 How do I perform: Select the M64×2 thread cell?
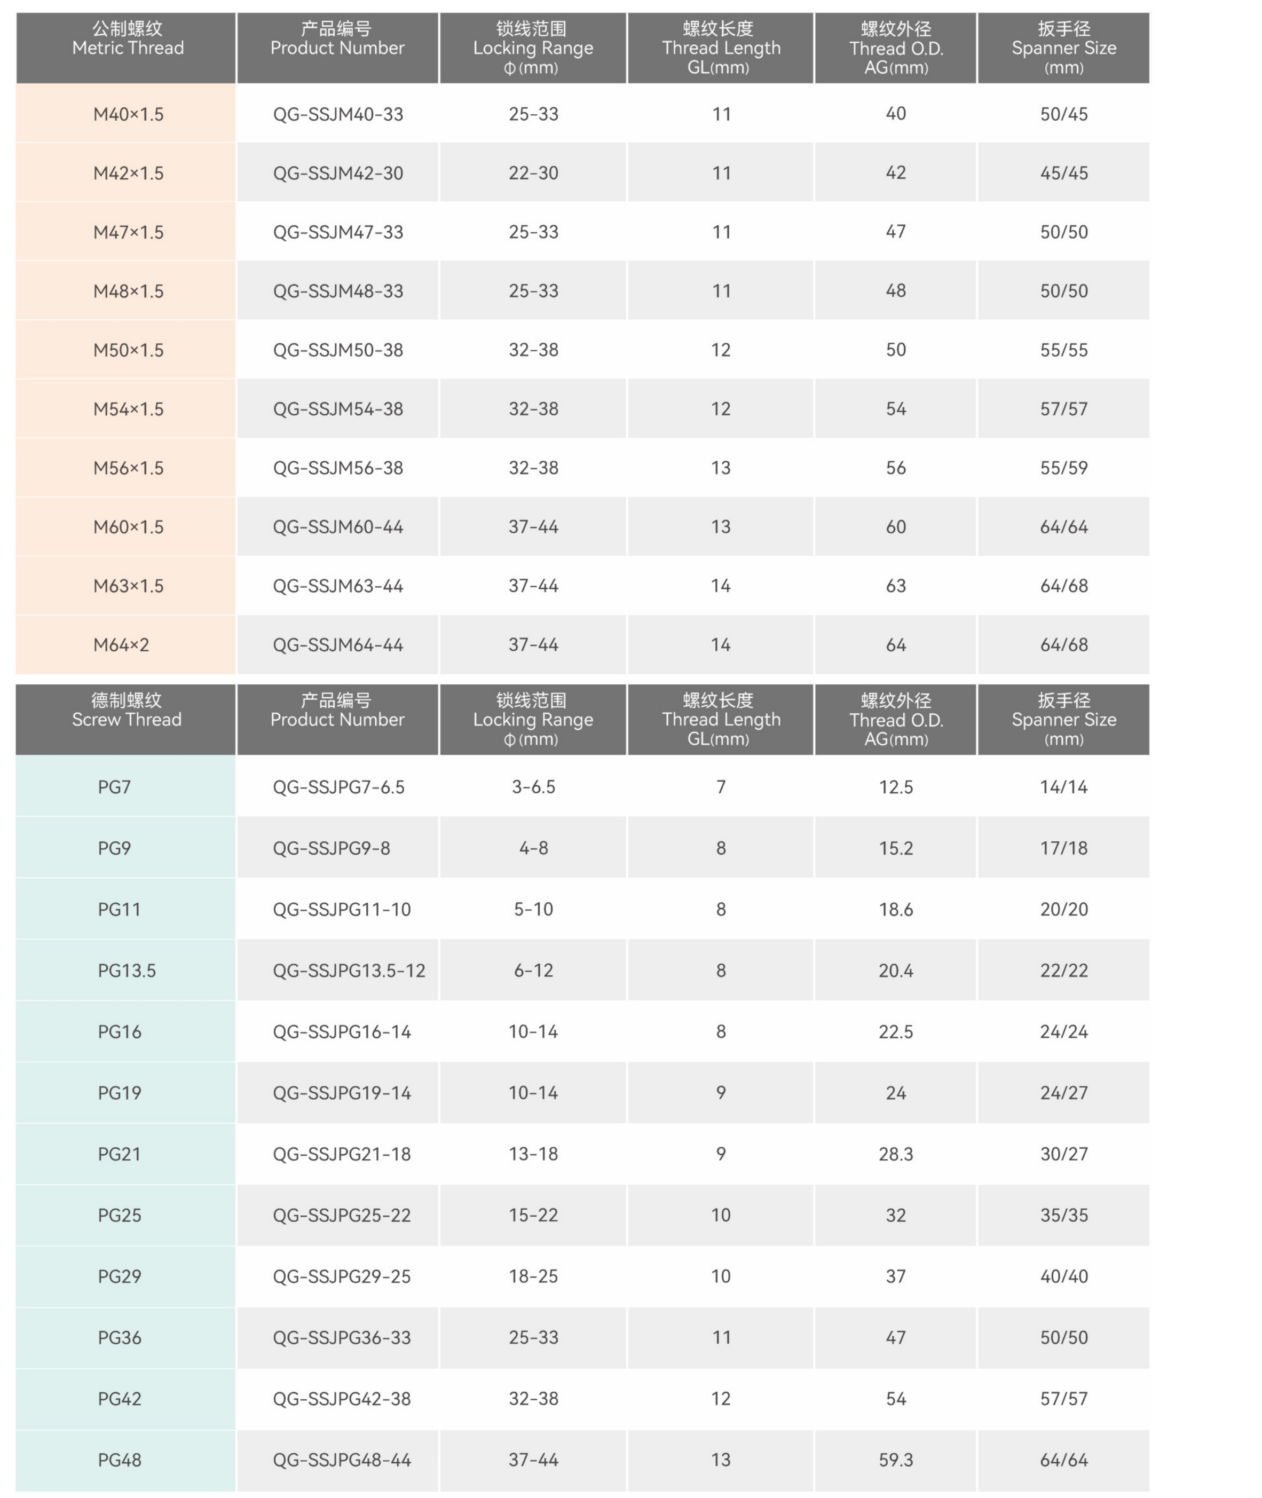[x=121, y=645]
